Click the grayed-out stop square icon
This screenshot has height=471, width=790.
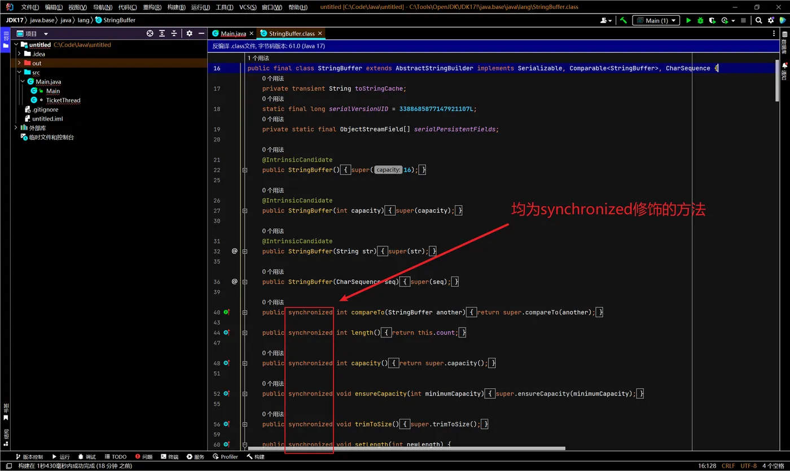tap(744, 20)
